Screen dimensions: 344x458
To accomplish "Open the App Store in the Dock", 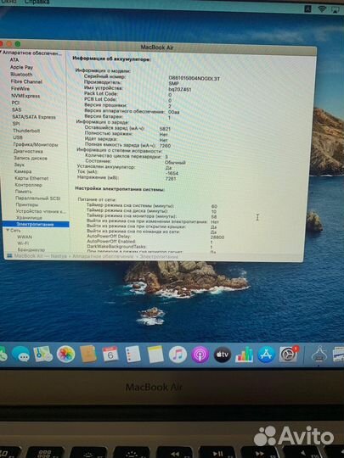I will [x=266, y=355].
